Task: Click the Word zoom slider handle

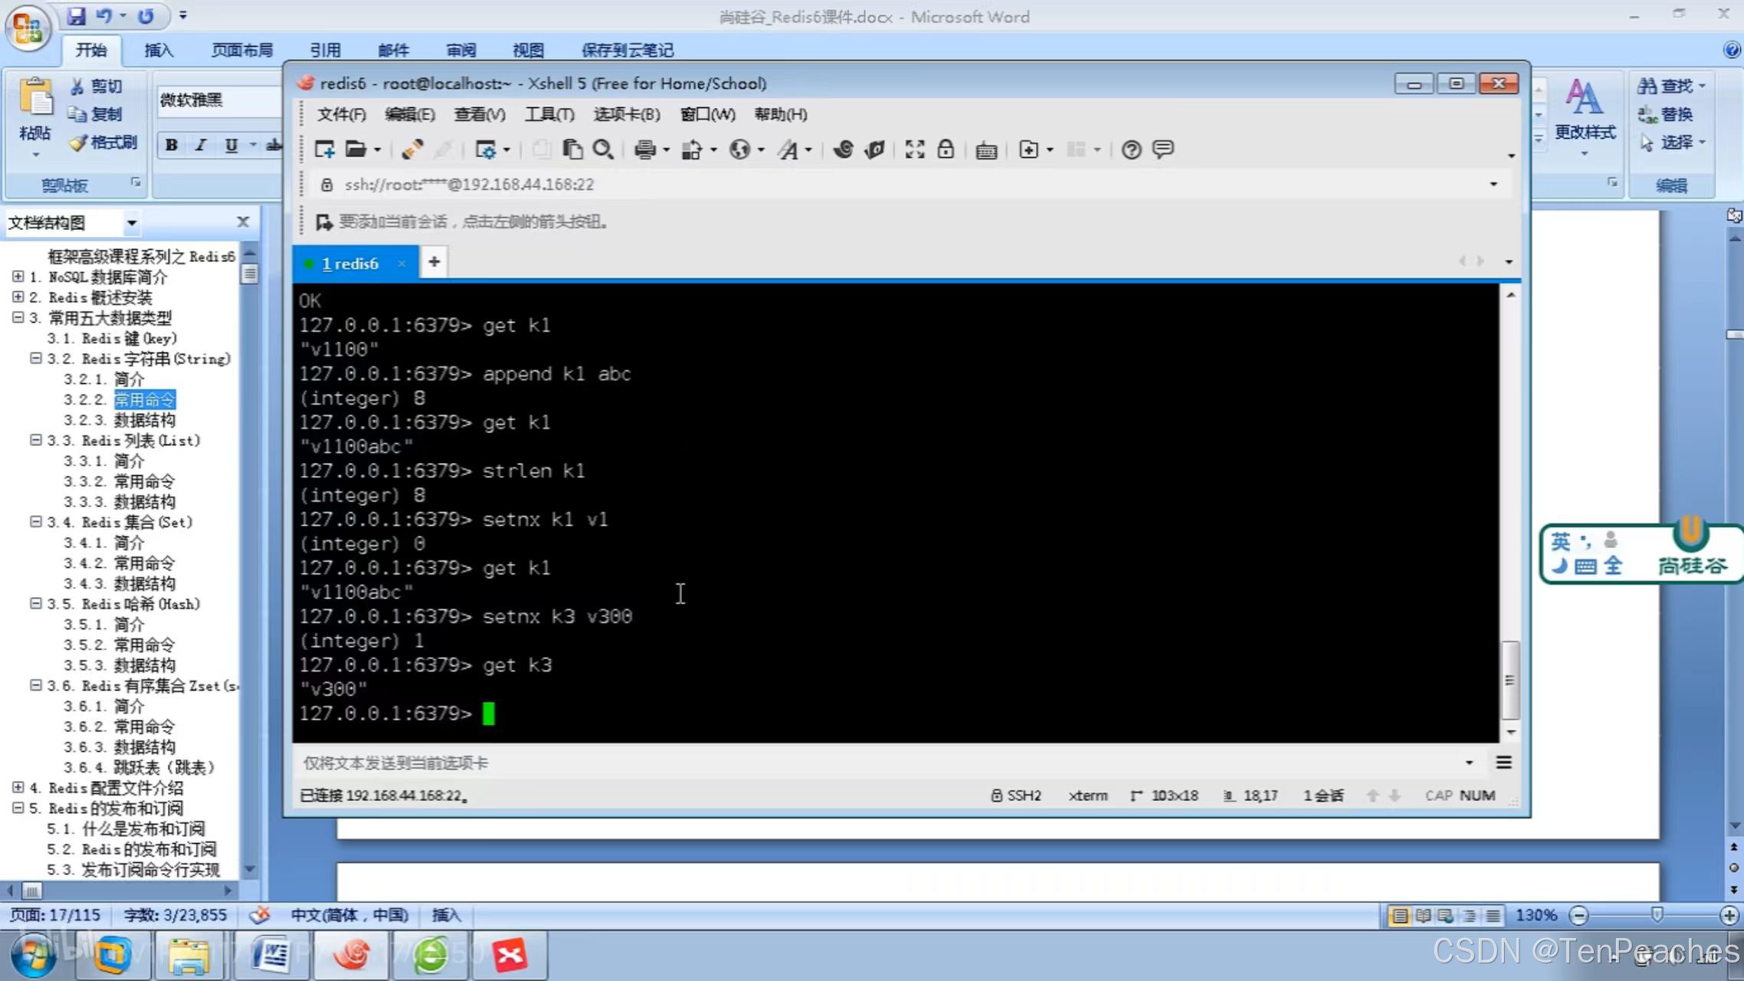Action: click(x=1657, y=914)
